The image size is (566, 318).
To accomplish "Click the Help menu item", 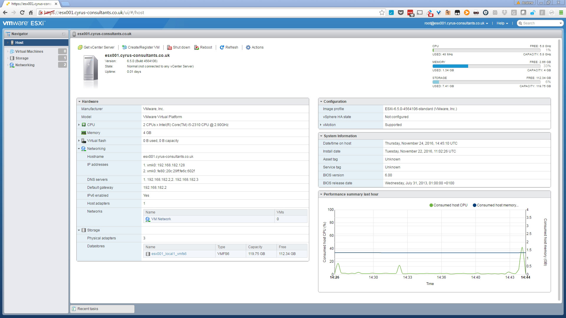I will click(501, 23).
